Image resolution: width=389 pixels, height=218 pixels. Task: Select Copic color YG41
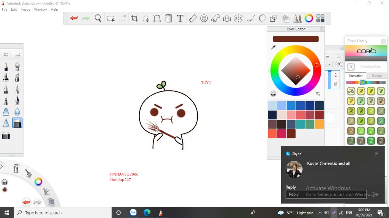[x=361, y=101]
